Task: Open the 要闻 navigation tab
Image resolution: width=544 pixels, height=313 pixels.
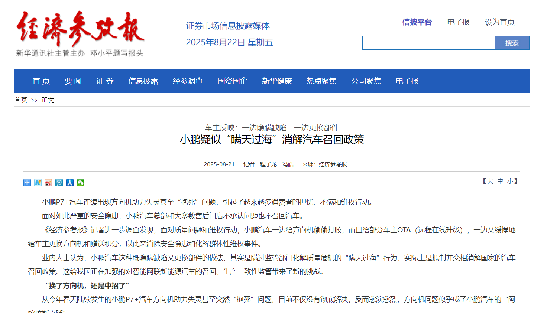Action: coord(73,81)
